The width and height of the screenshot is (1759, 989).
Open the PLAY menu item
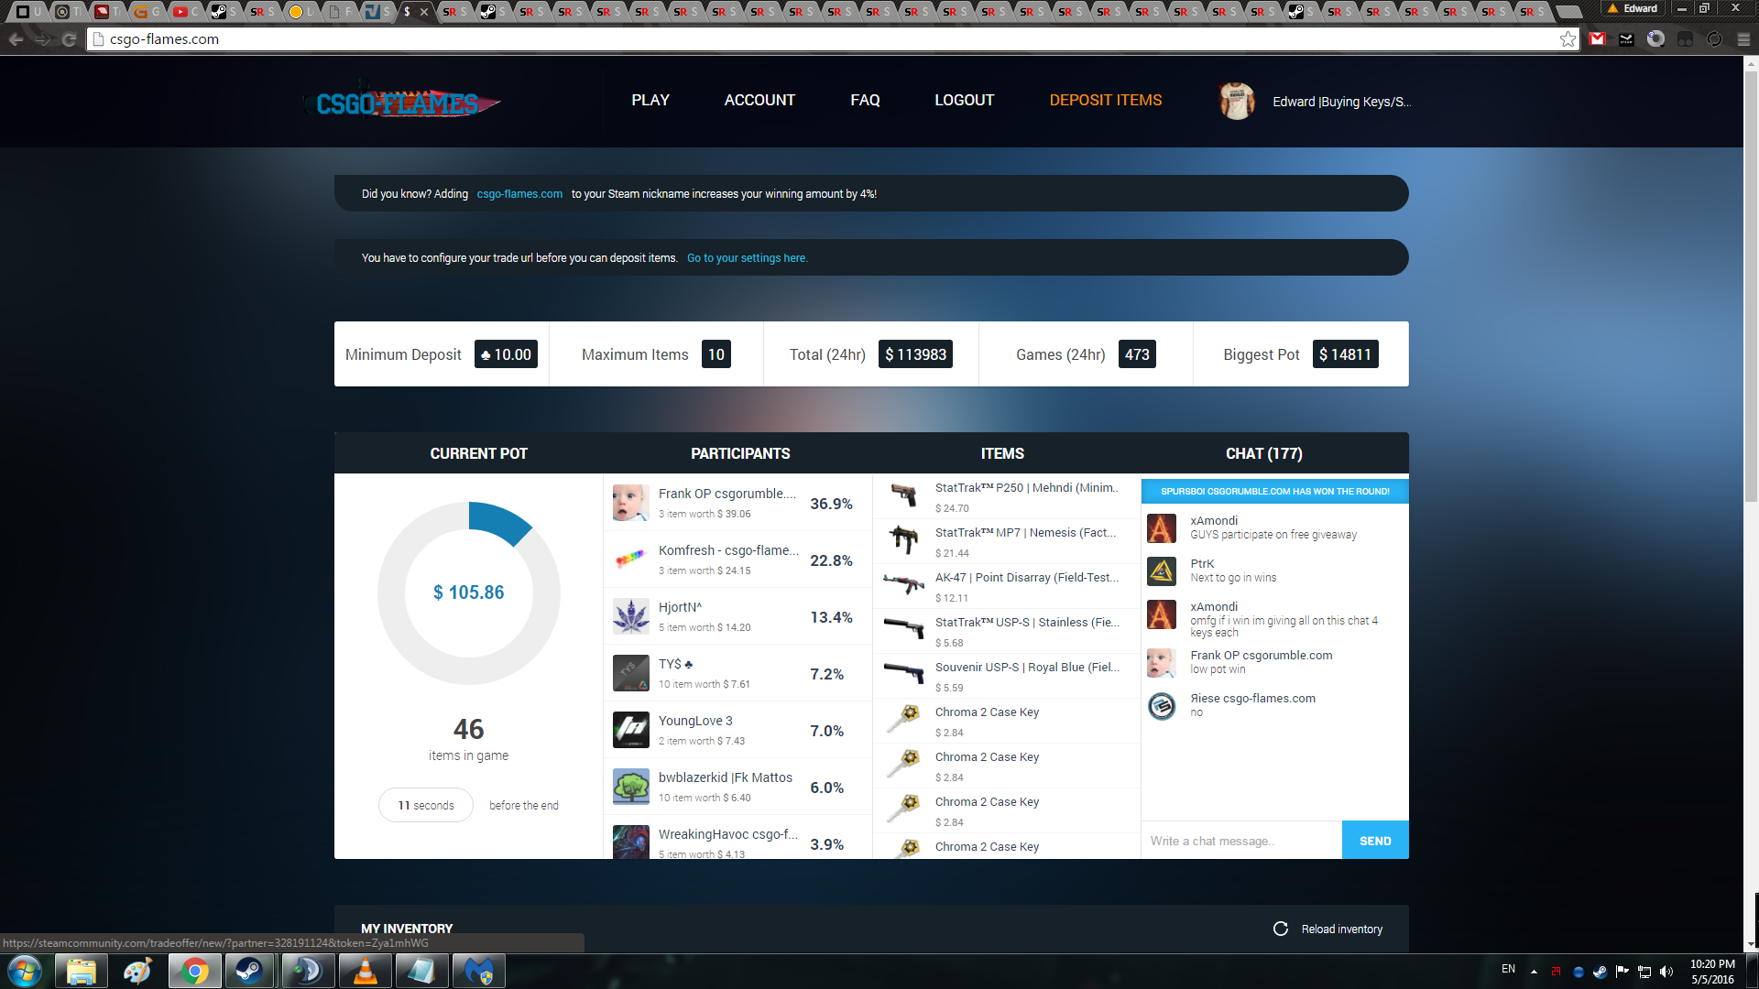650,100
